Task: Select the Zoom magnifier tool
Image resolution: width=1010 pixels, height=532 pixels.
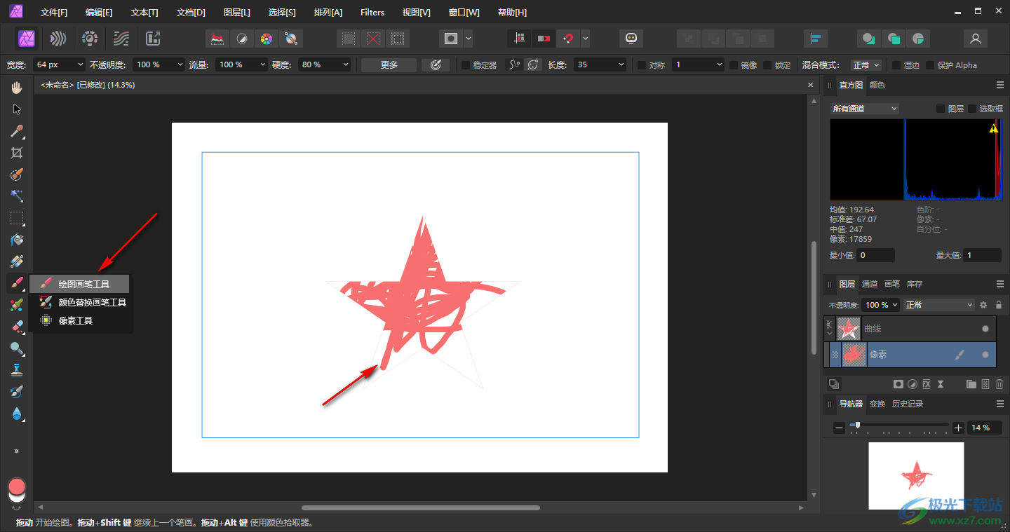Action: click(18, 348)
